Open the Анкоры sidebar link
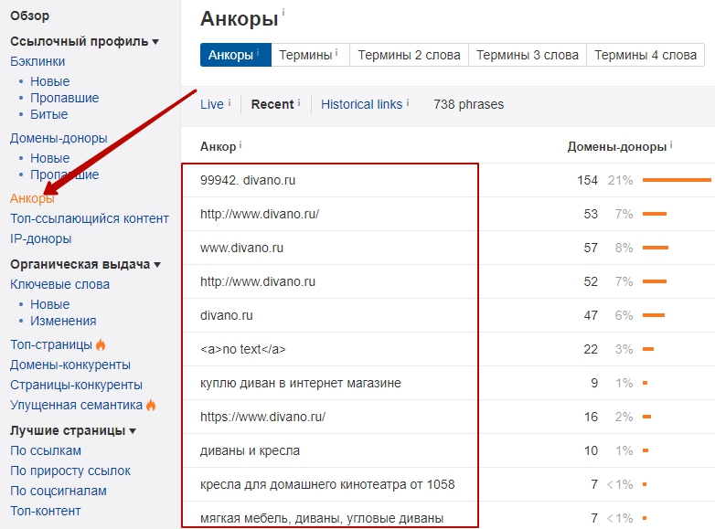715x529 pixels. (32, 198)
